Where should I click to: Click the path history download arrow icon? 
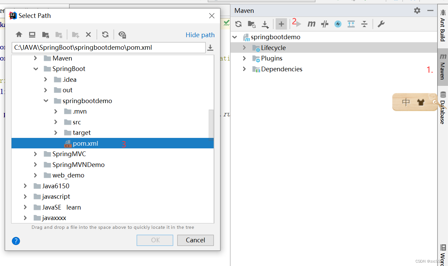click(210, 48)
